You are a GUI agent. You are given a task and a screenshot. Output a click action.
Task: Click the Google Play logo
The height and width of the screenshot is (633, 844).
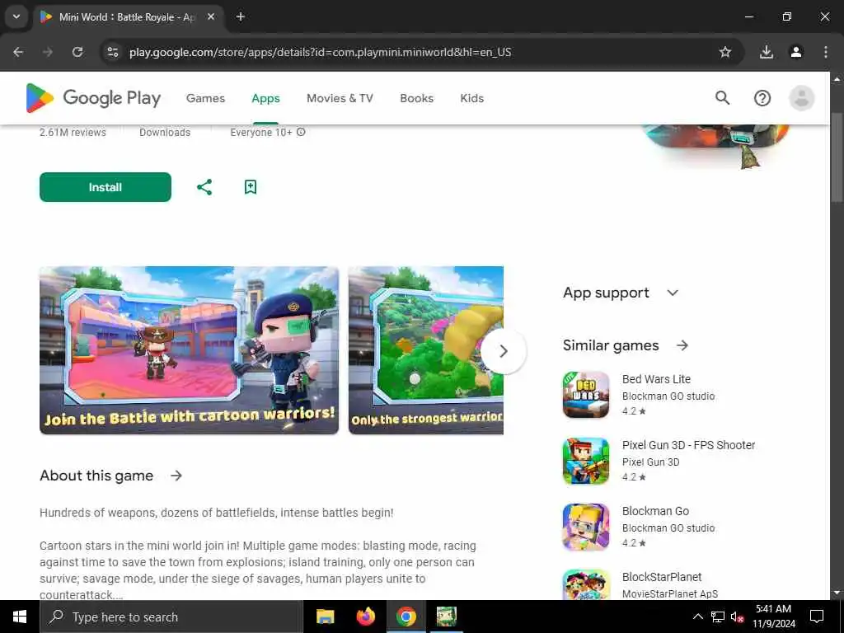coord(93,98)
